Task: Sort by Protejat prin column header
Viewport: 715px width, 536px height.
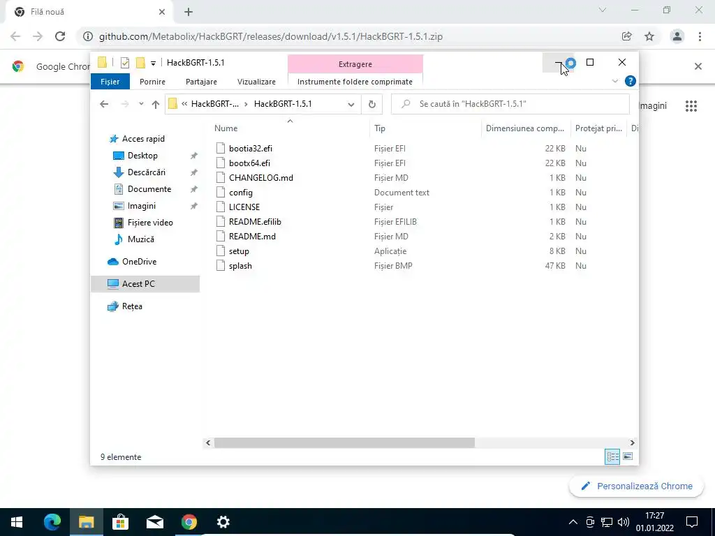Action: (598, 128)
